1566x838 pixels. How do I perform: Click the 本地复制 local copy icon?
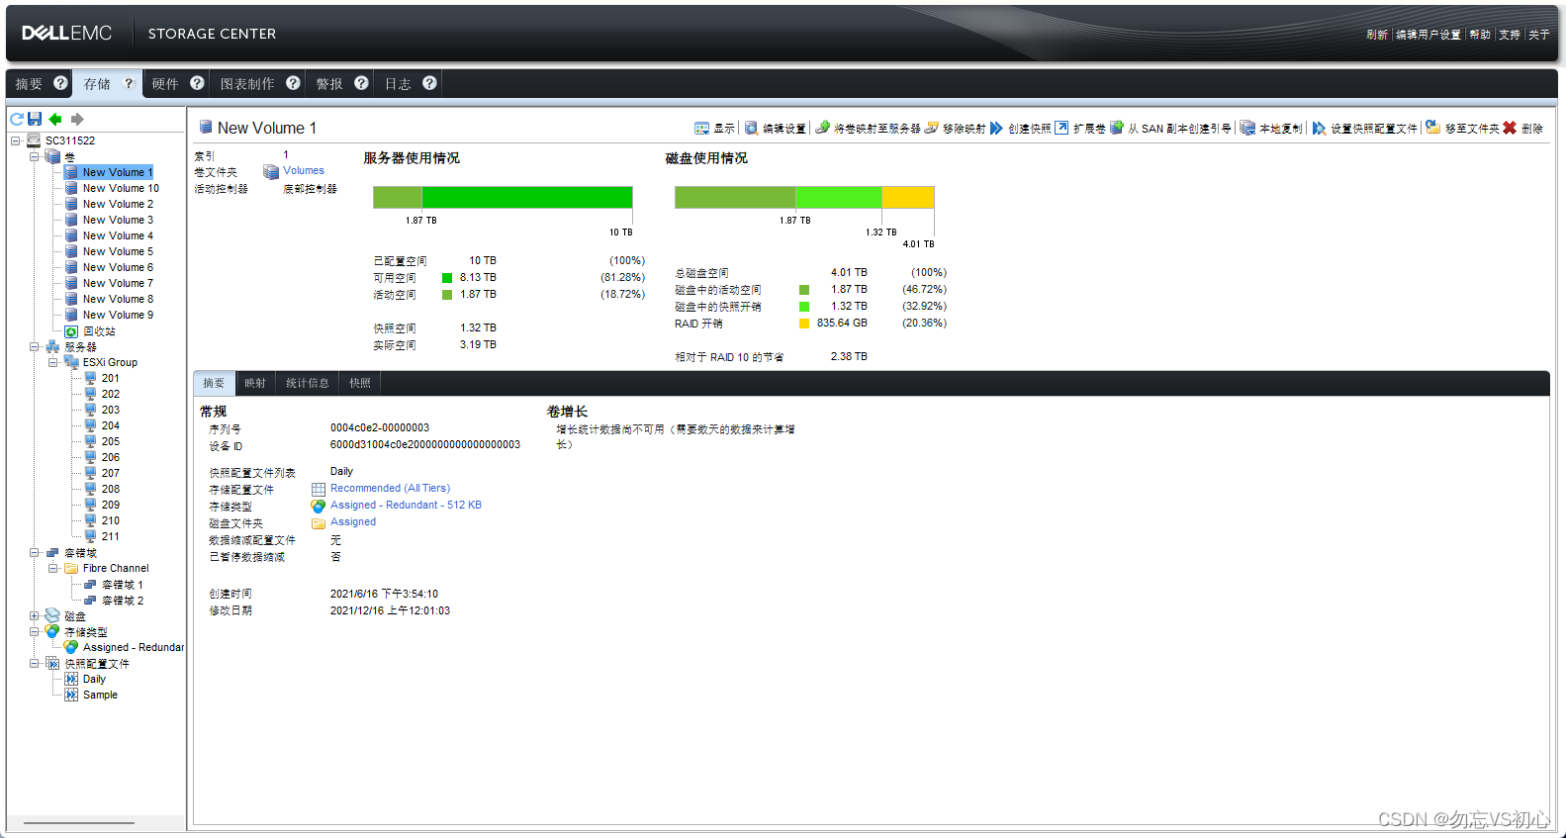pos(1247,128)
